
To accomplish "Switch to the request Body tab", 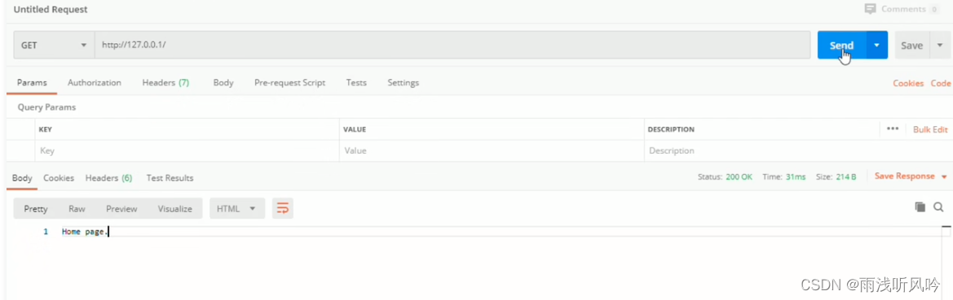I will click(x=223, y=82).
